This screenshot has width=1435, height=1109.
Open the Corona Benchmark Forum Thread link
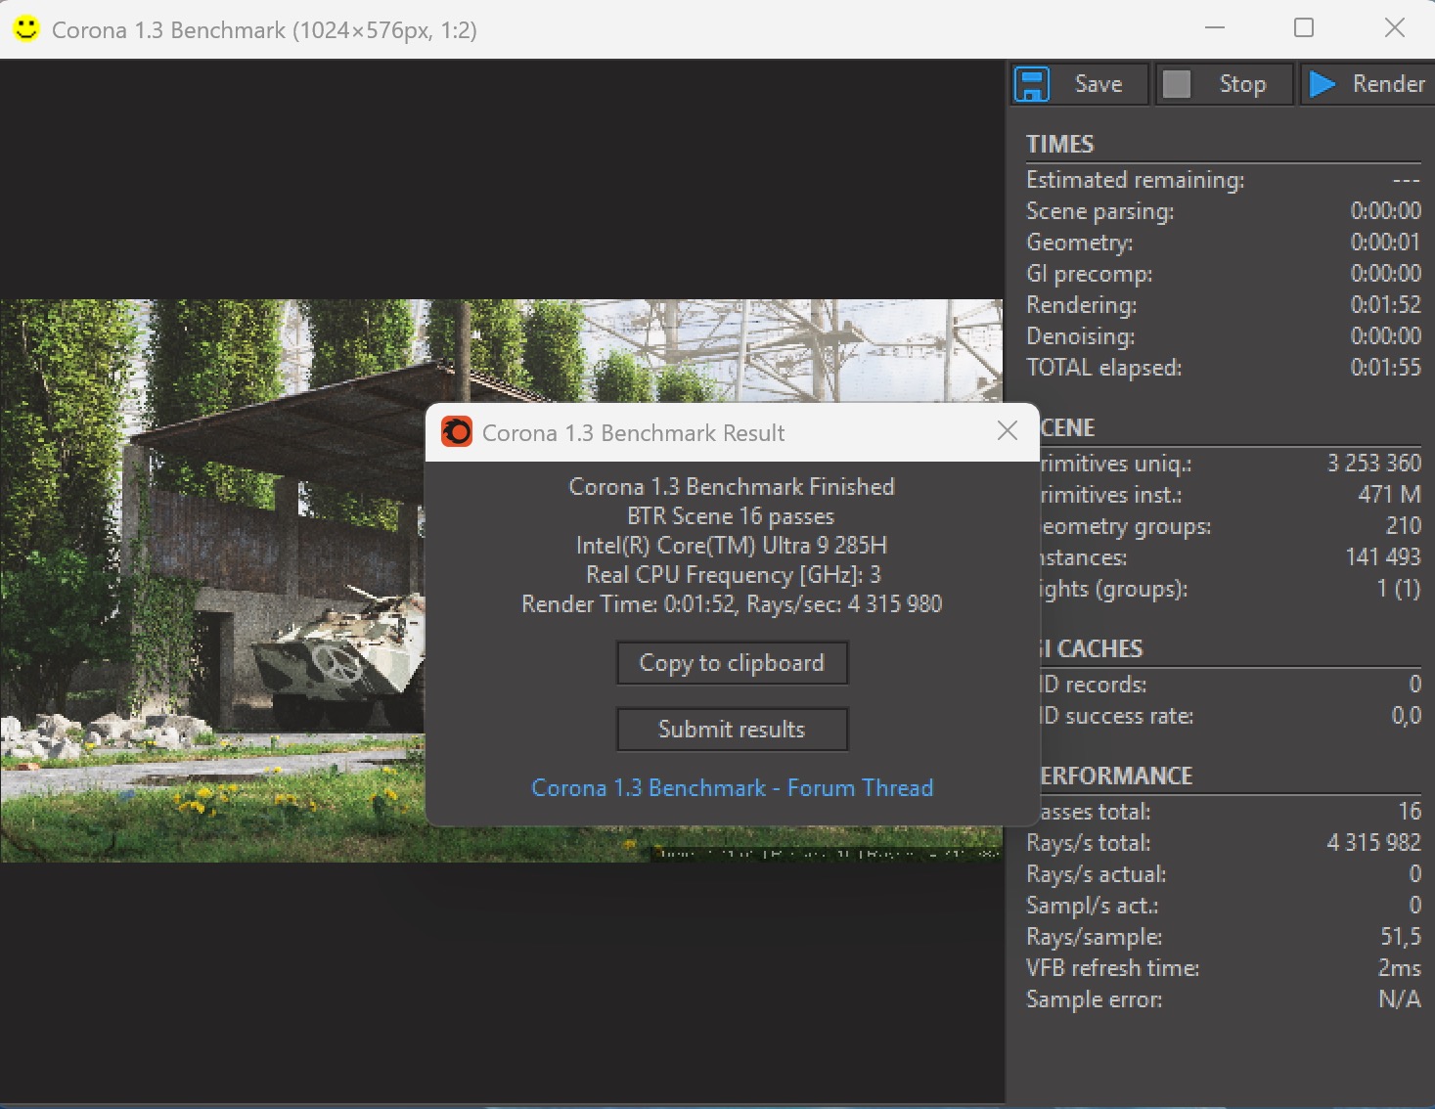pos(732,788)
